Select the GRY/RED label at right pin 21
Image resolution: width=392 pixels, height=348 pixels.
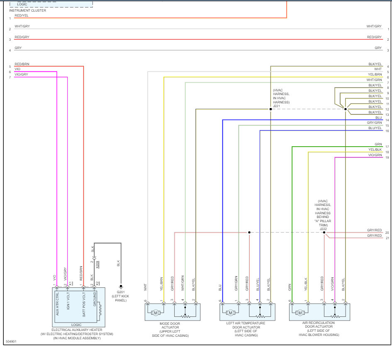[375, 235]
